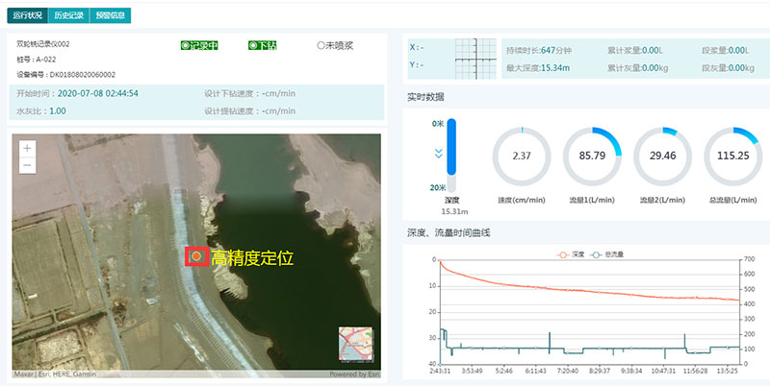Click the 深度、流量时间曲线 section heading
This screenshot has width=770, height=386.
click(449, 232)
